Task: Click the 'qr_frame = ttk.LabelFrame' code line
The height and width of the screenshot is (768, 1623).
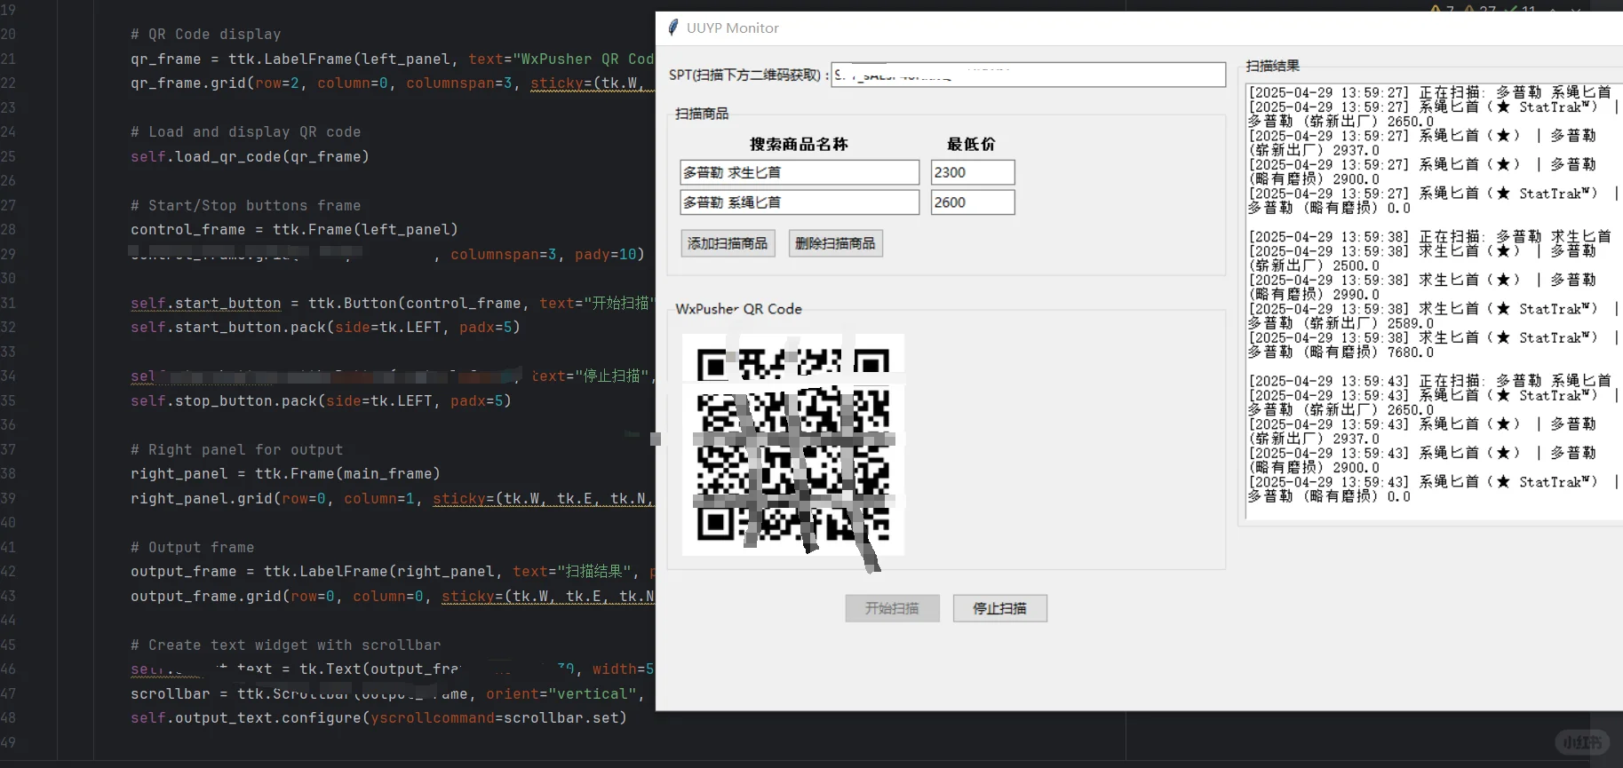Action: 392,59
